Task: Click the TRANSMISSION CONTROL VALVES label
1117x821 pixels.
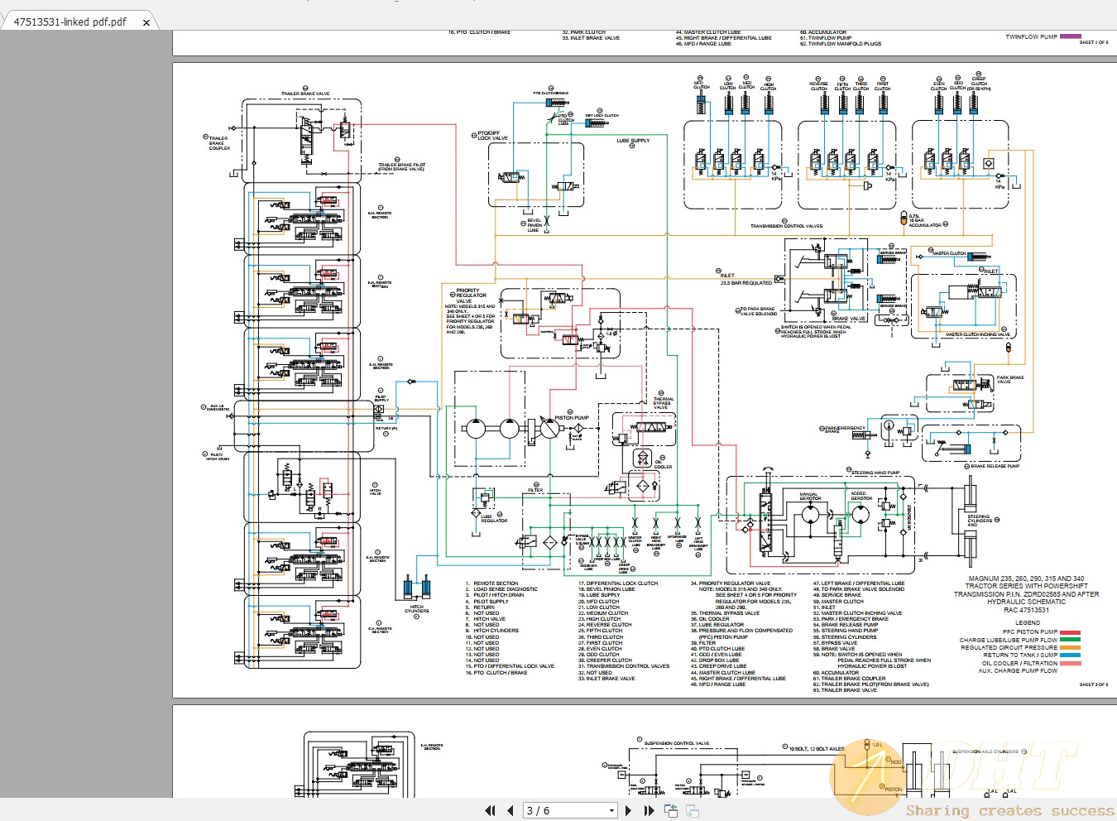Action: pos(786,225)
